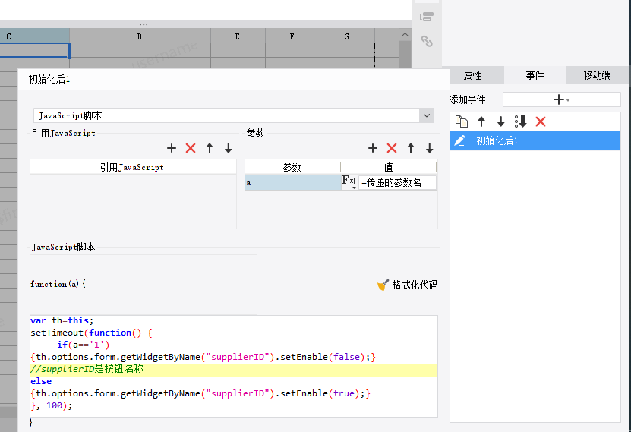Add a new referenced JavaScript entry
631x432 pixels.
pyautogui.click(x=172, y=149)
